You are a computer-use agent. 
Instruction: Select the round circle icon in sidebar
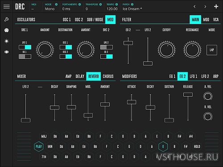click(6, 30)
